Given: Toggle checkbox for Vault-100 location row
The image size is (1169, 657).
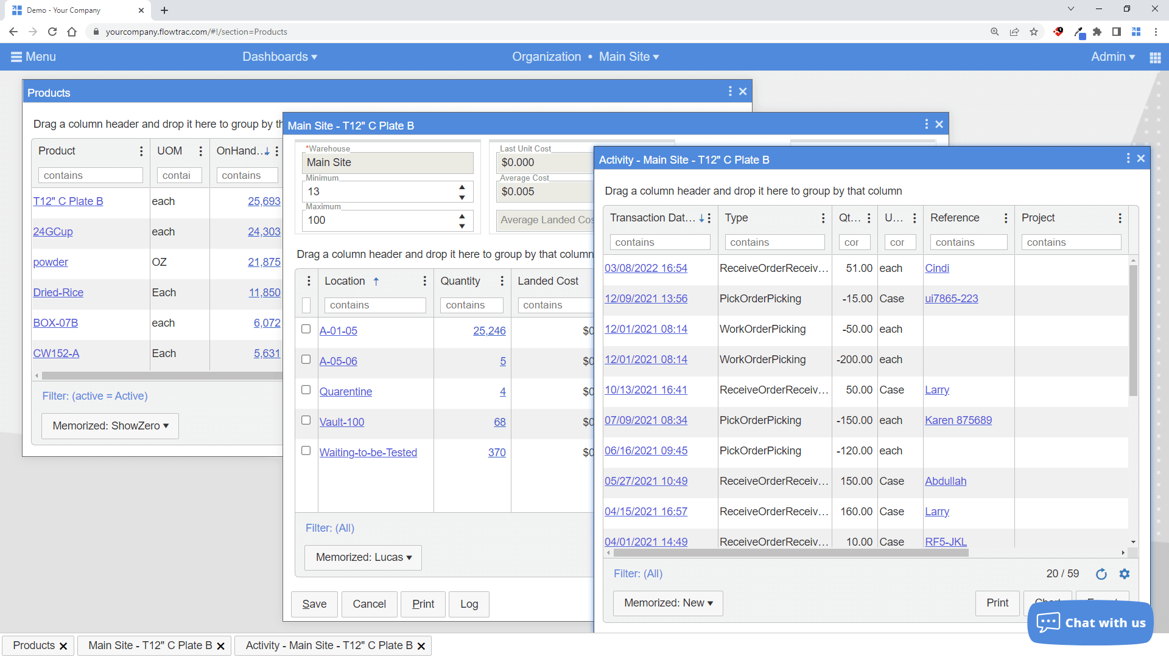Looking at the screenshot, I should pos(305,421).
